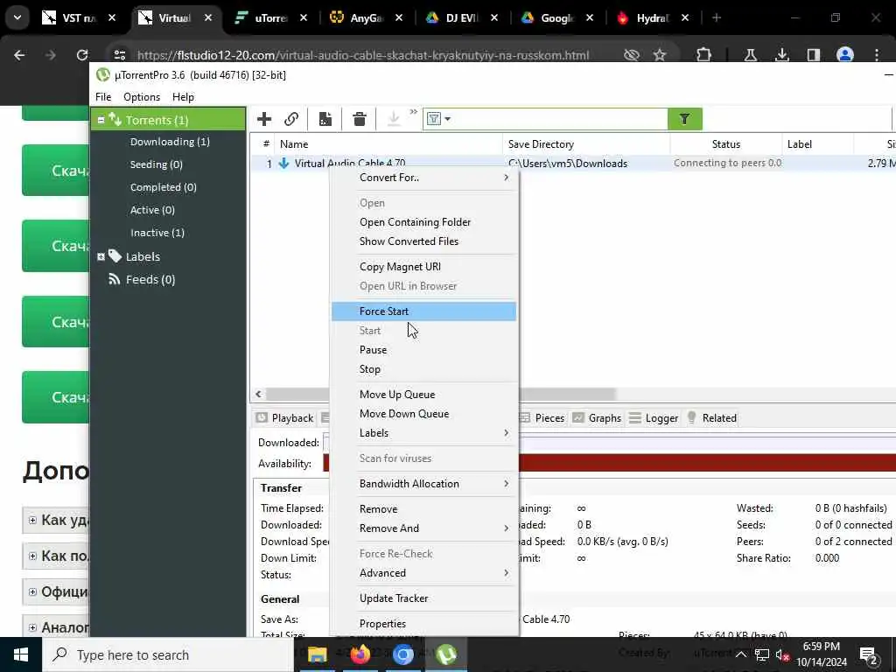The width and height of the screenshot is (896, 672).
Task: Click the Add Torrent plus icon
Action: click(264, 119)
